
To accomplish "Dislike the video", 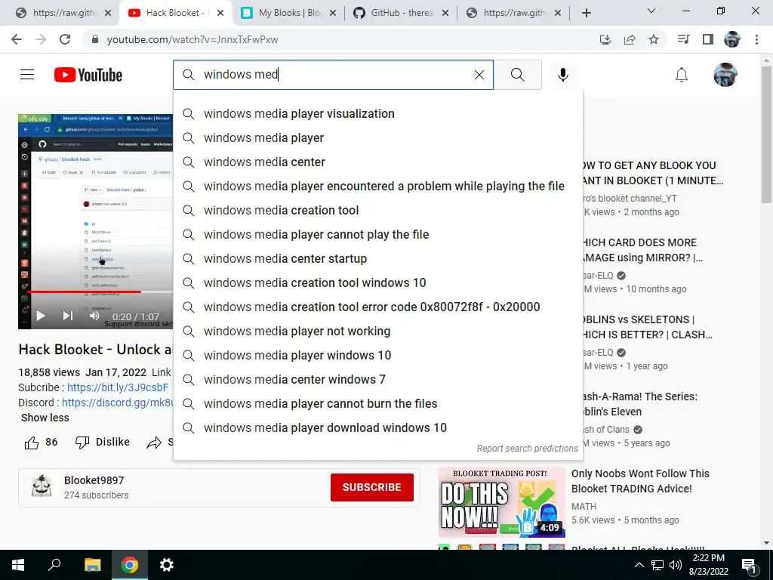I will [103, 442].
